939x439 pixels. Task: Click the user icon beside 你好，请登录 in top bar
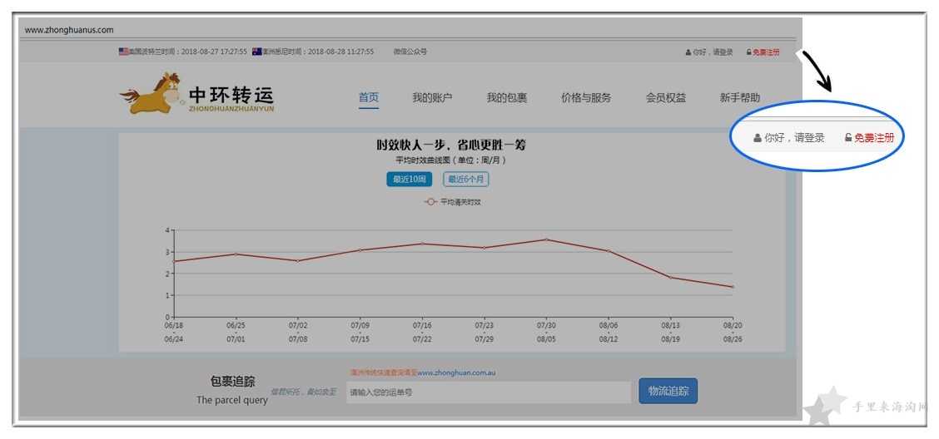pos(688,52)
